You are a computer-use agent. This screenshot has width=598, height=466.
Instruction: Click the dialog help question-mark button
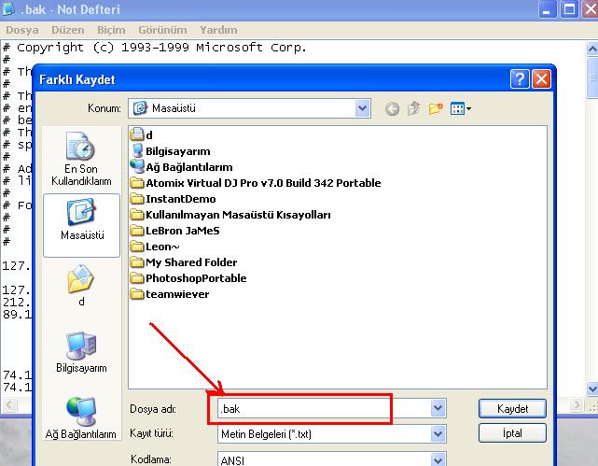(520, 79)
